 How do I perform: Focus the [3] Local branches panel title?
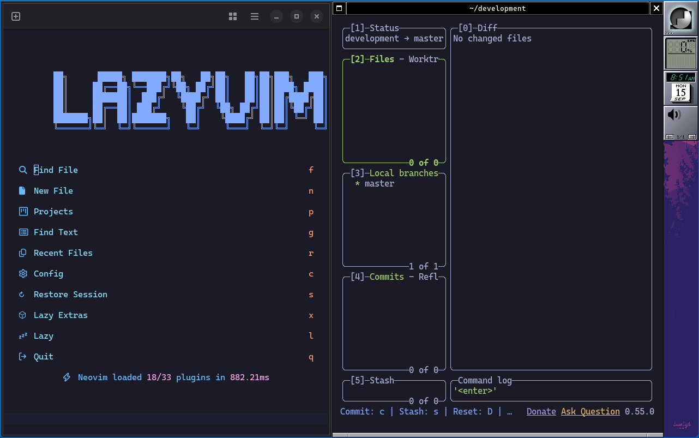(x=394, y=173)
